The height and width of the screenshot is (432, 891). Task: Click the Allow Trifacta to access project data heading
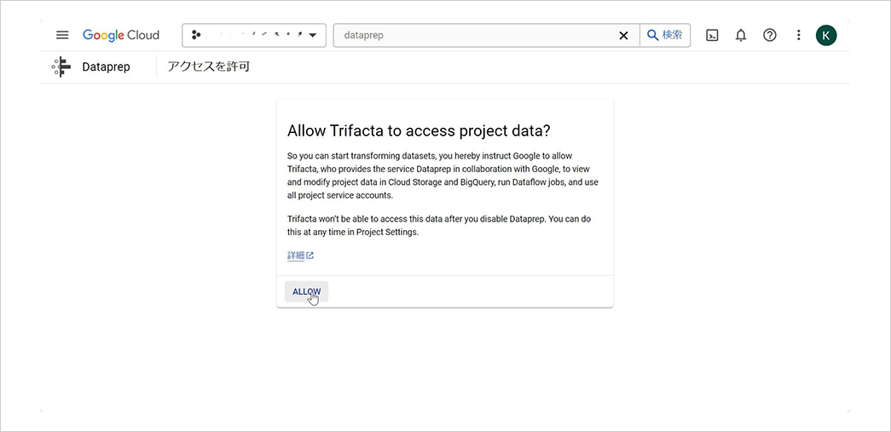pyautogui.click(x=419, y=130)
